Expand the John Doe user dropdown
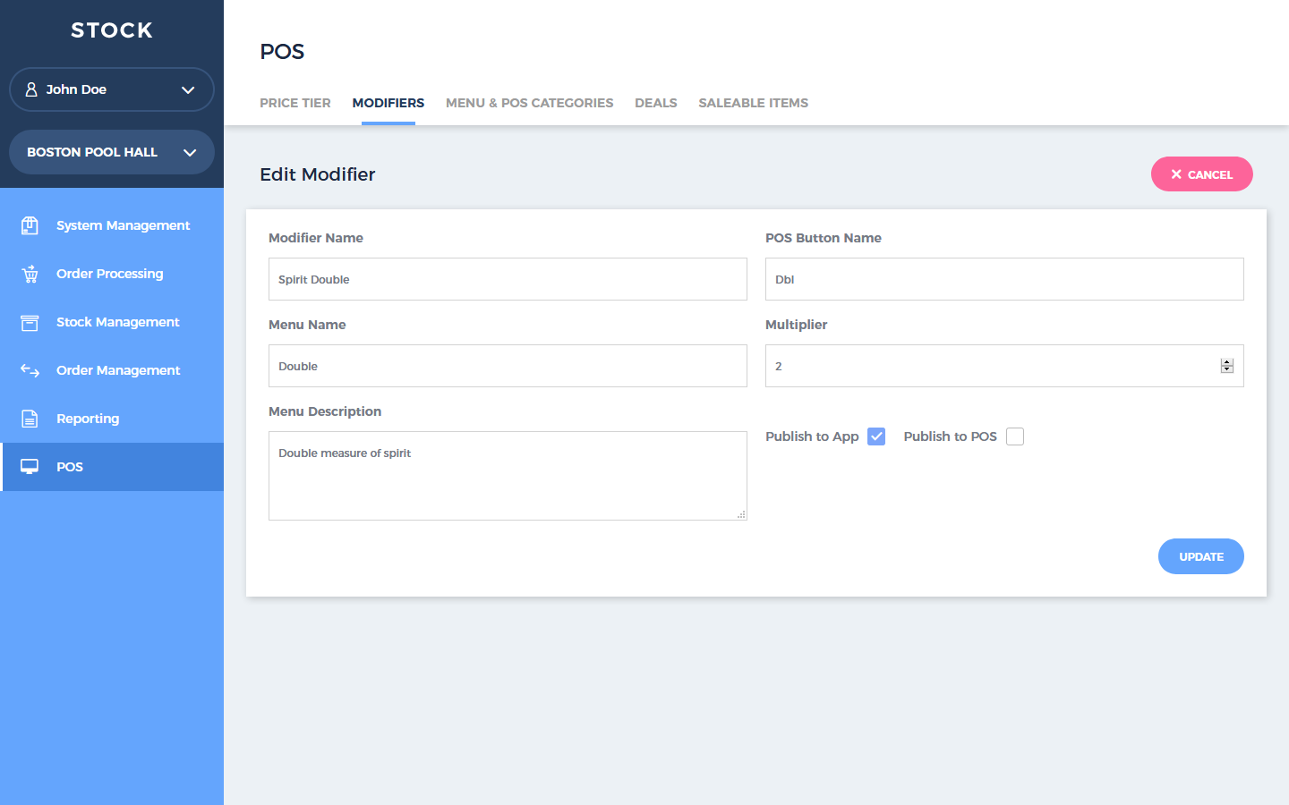The image size is (1289, 805). click(x=188, y=89)
